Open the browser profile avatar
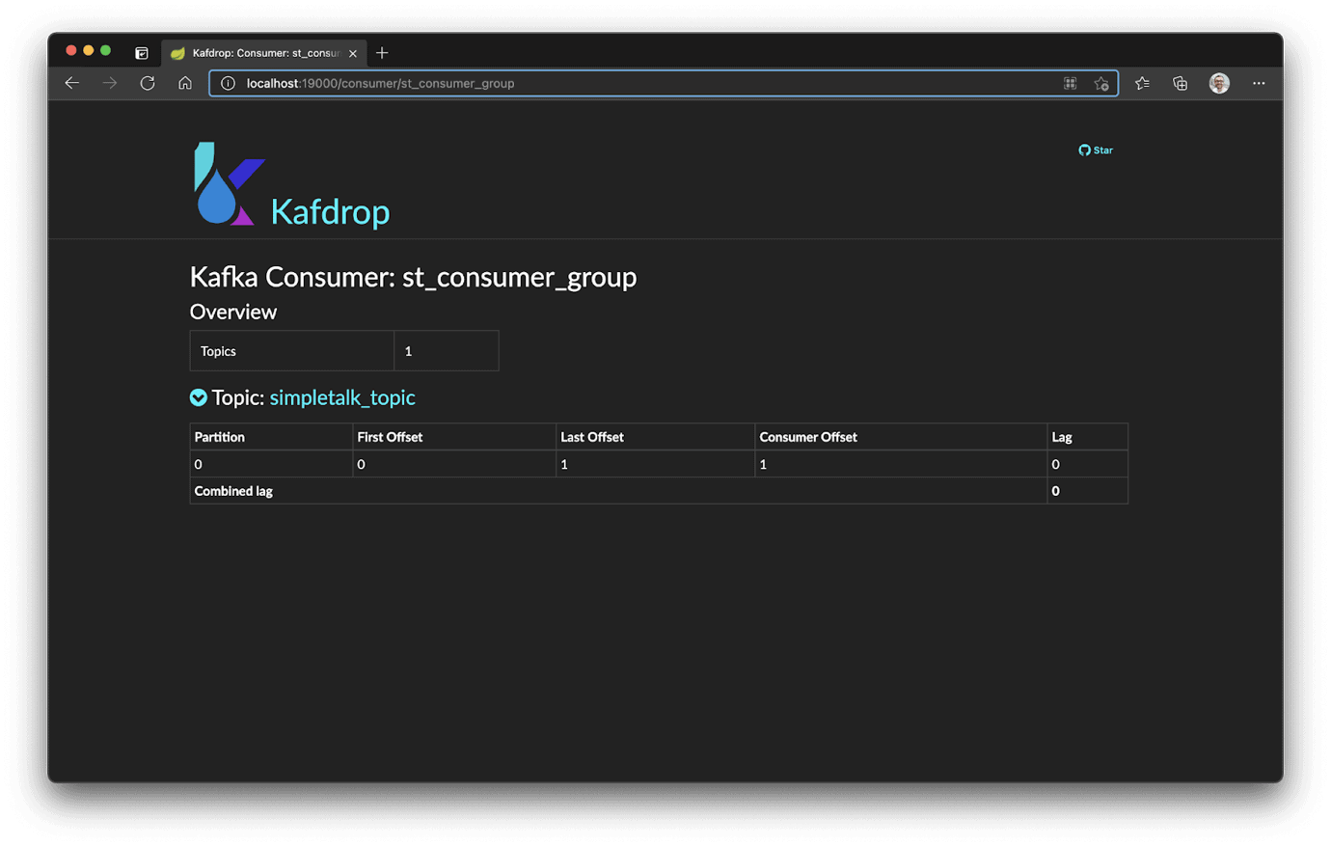1331x846 pixels. (x=1219, y=84)
